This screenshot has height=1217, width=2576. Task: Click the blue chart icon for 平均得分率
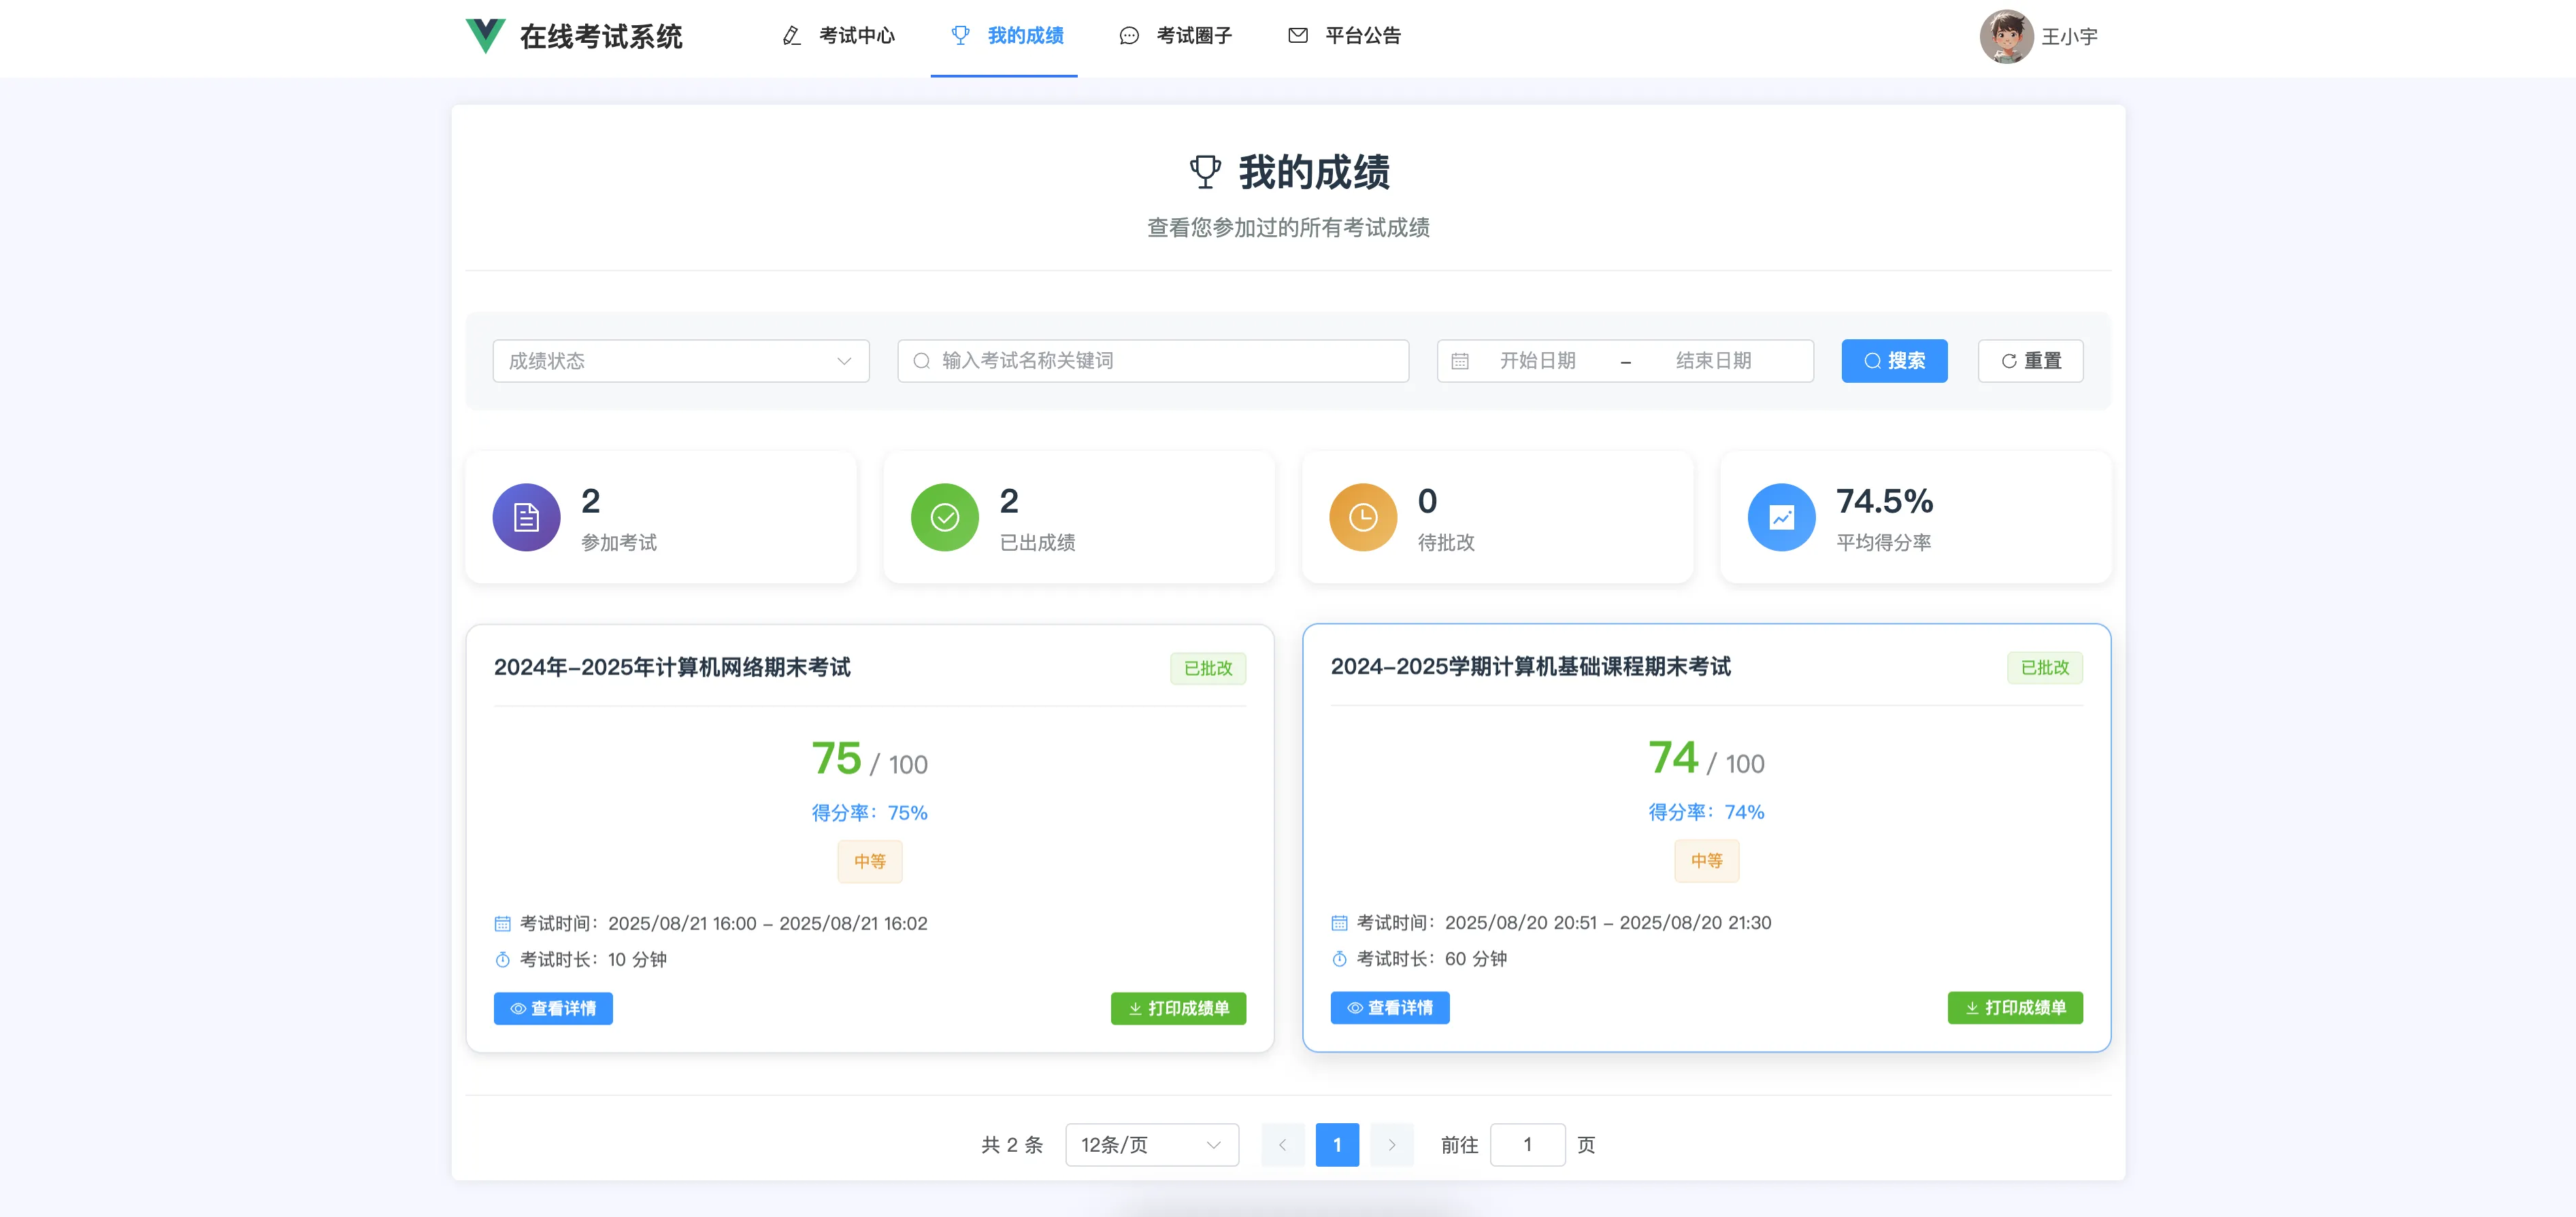pyautogui.click(x=1780, y=517)
